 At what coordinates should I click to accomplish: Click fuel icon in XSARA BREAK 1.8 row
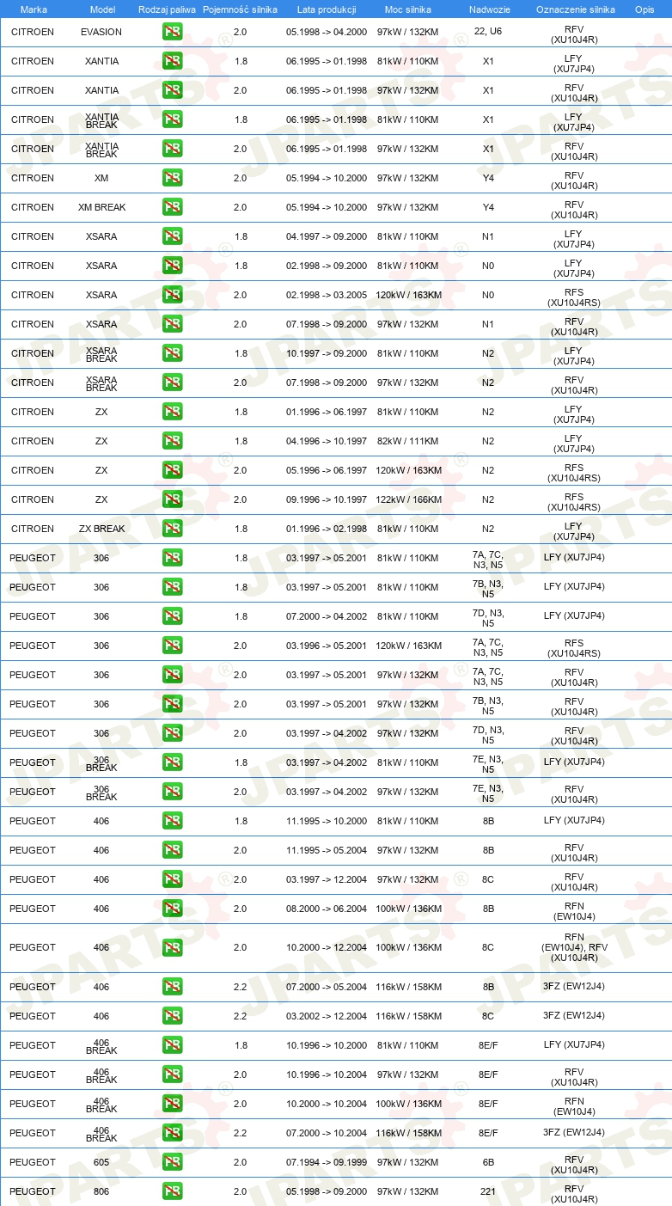[x=173, y=353]
